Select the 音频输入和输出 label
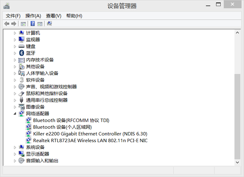The width and height of the screenshot is (244, 177). click(x=42, y=161)
